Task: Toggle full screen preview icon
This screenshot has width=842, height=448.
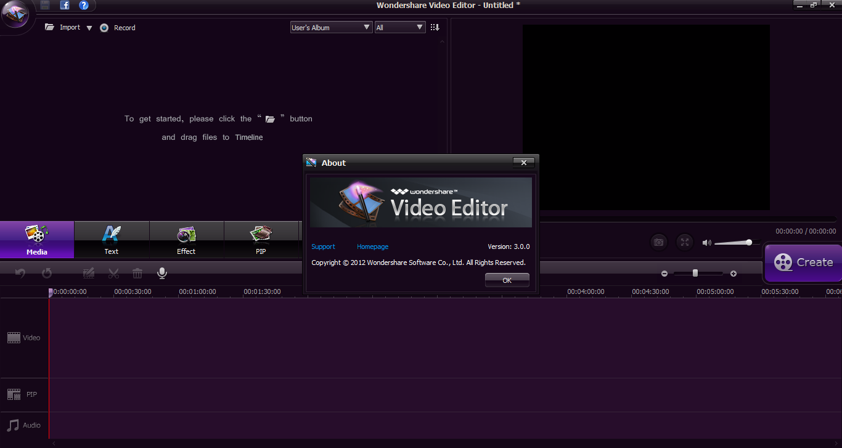Action: coord(685,242)
